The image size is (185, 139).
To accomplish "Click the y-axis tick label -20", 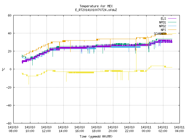I will (9, 87).
